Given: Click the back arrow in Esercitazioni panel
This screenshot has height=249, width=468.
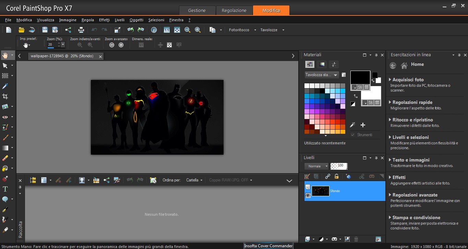Looking at the screenshot, I should pyautogui.click(x=393, y=65).
